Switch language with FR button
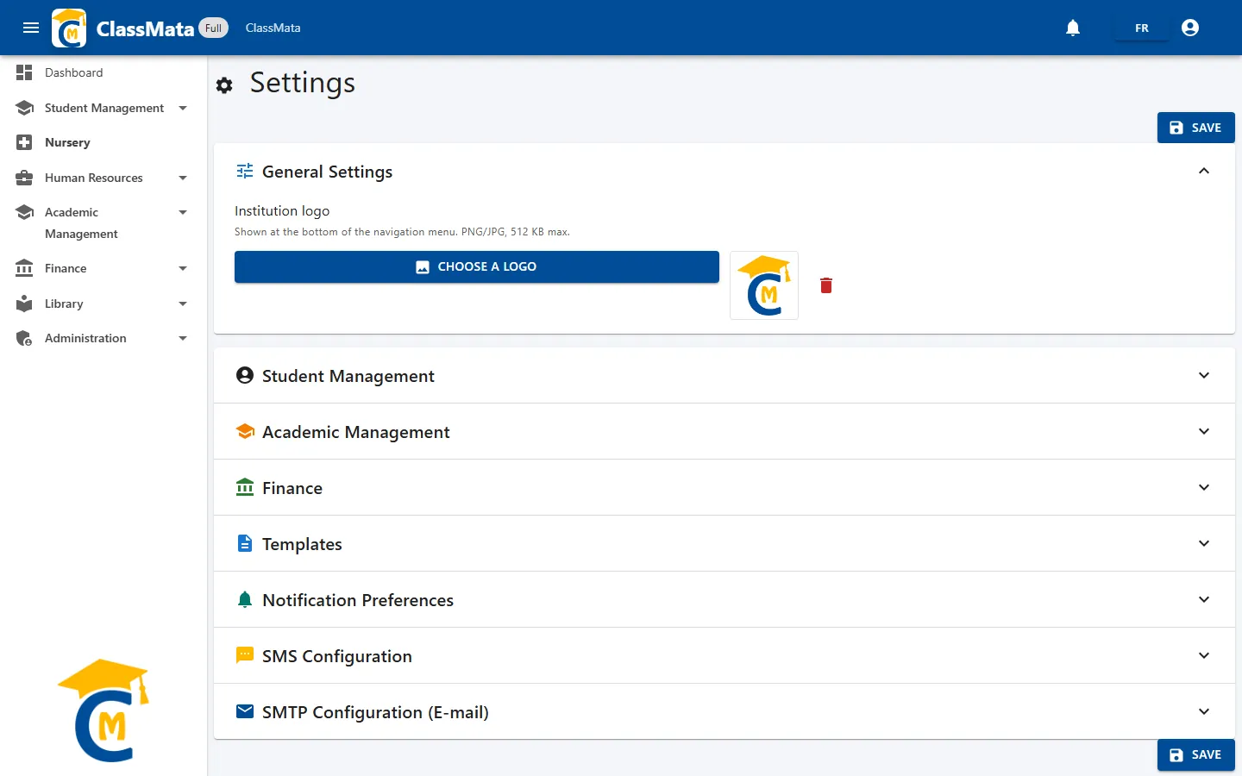1242x776 pixels. [1142, 28]
